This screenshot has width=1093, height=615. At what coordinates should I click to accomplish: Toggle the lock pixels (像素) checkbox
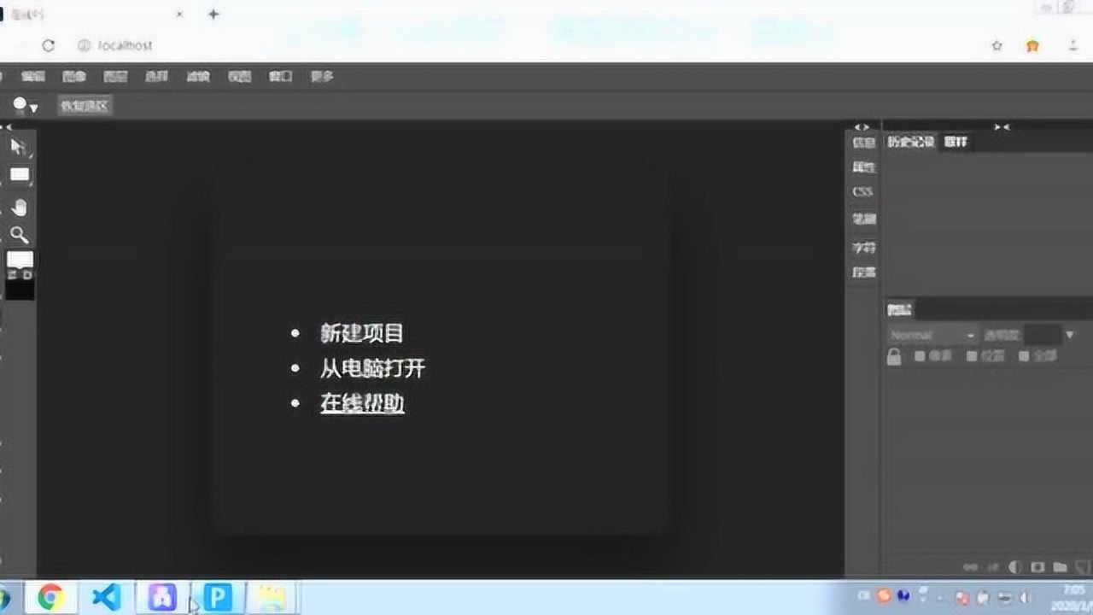(920, 356)
